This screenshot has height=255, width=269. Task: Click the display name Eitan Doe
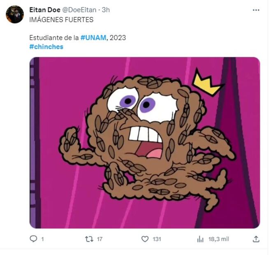click(44, 9)
